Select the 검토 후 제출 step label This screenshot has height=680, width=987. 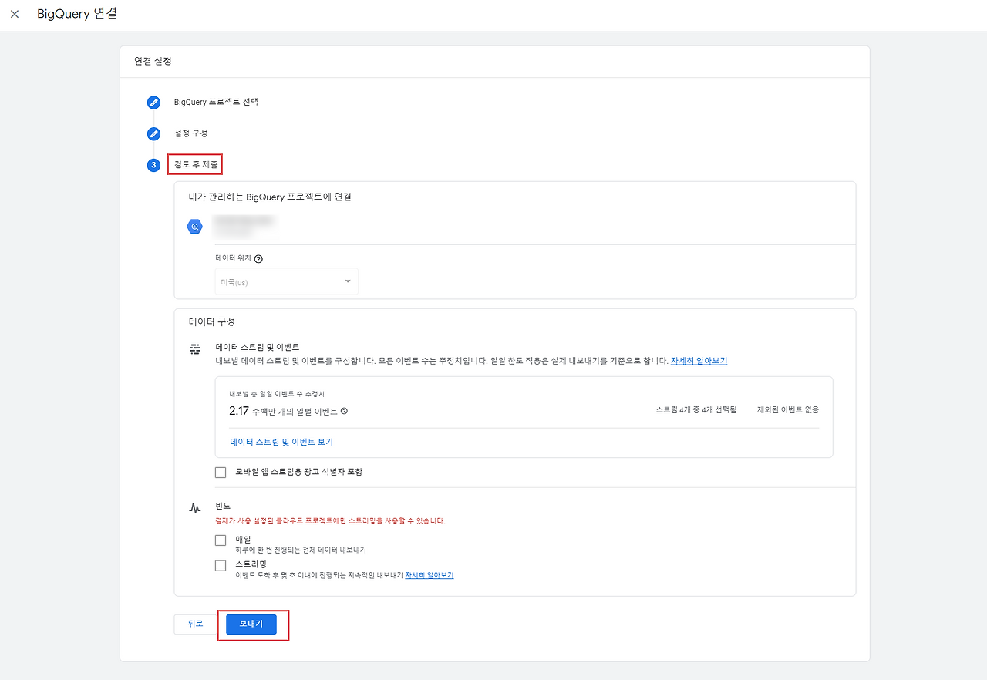[x=196, y=165]
